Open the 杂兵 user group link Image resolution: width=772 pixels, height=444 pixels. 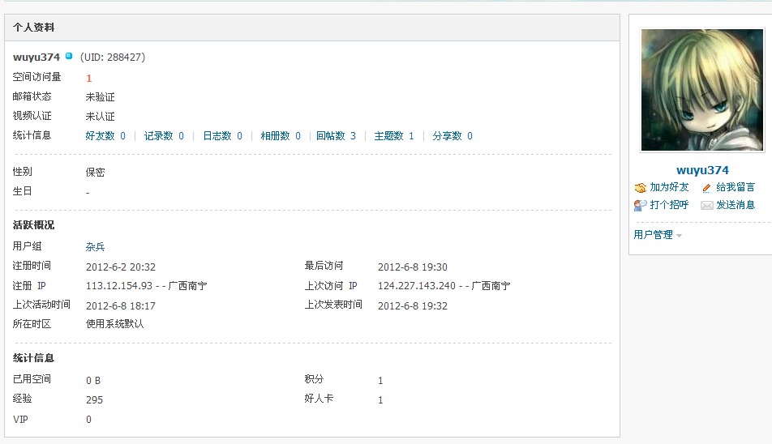point(95,247)
